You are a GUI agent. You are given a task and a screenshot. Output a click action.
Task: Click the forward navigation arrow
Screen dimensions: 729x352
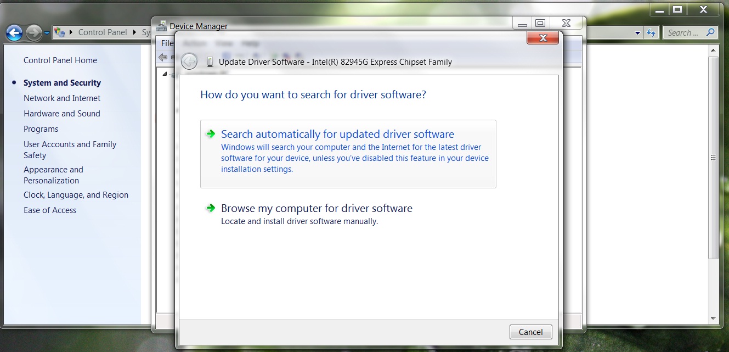point(33,32)
